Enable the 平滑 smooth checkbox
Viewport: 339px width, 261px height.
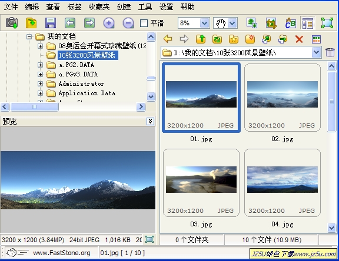[x=144, y=23]
